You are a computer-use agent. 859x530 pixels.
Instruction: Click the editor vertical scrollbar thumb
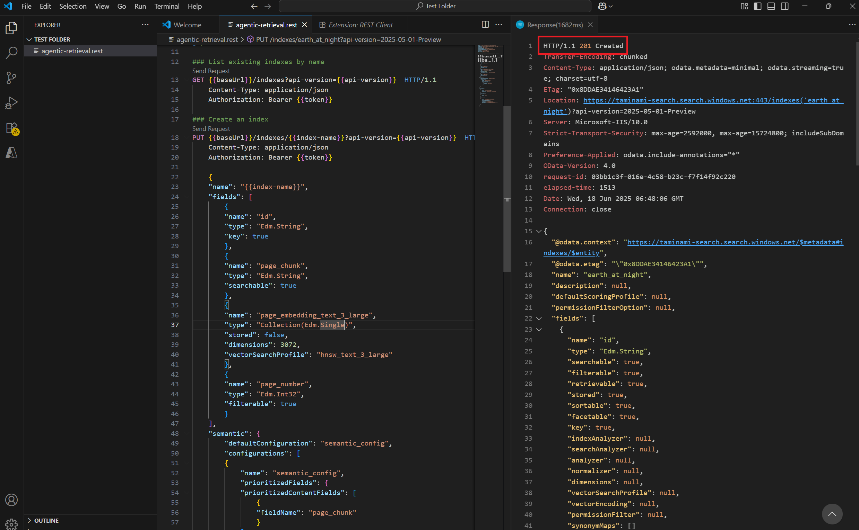coord(507,189)
